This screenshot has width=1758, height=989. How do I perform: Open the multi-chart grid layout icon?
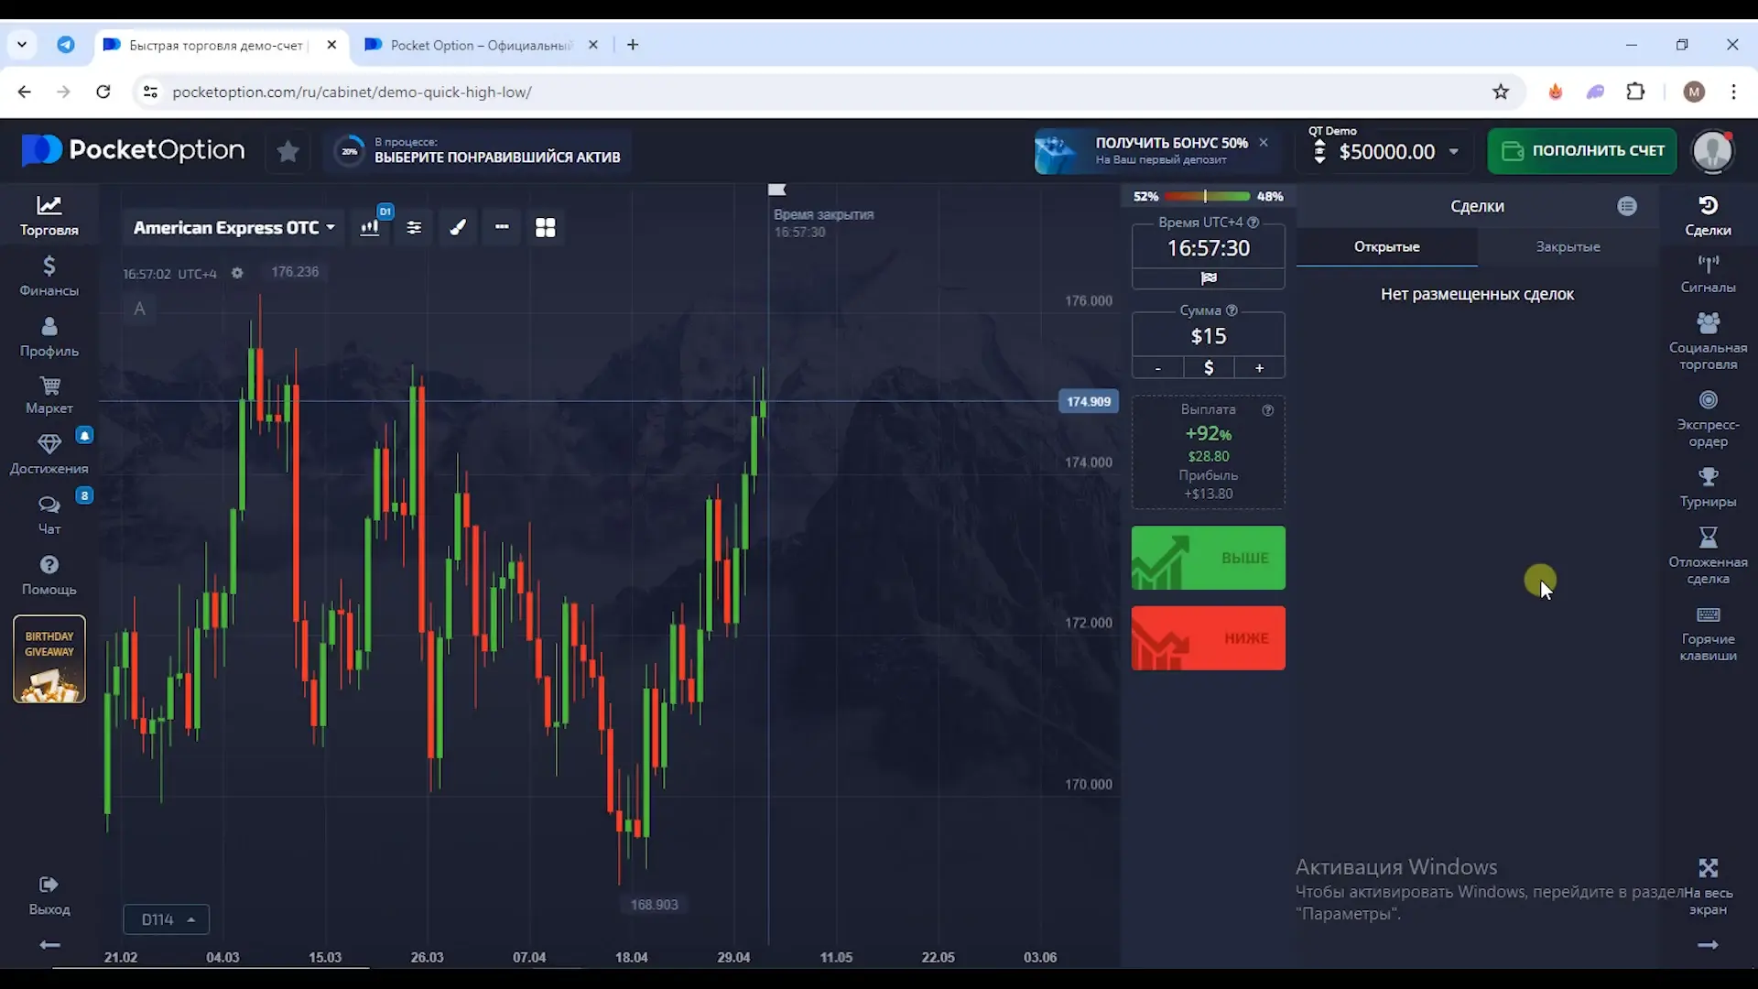[x=545, y=227]
